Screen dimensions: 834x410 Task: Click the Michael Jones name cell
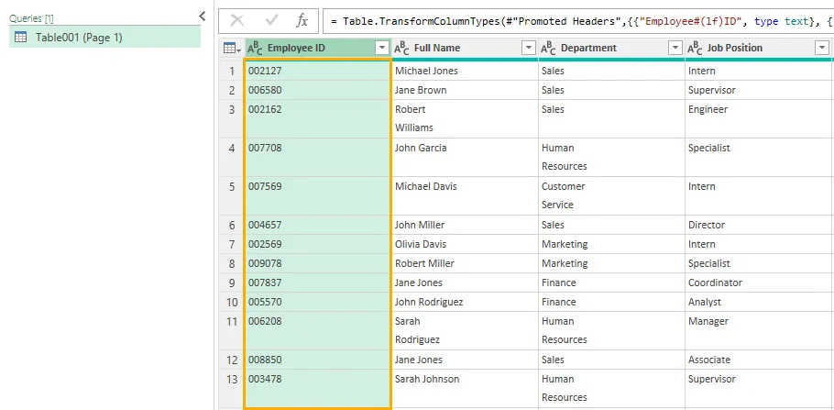[465, 71]
